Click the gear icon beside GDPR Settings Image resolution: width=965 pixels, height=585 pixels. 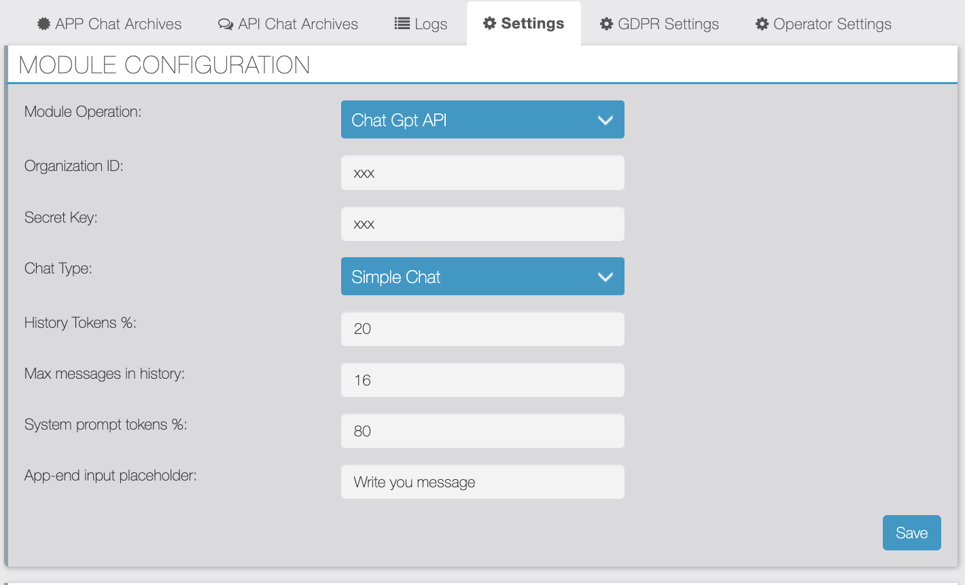[606, 24]
